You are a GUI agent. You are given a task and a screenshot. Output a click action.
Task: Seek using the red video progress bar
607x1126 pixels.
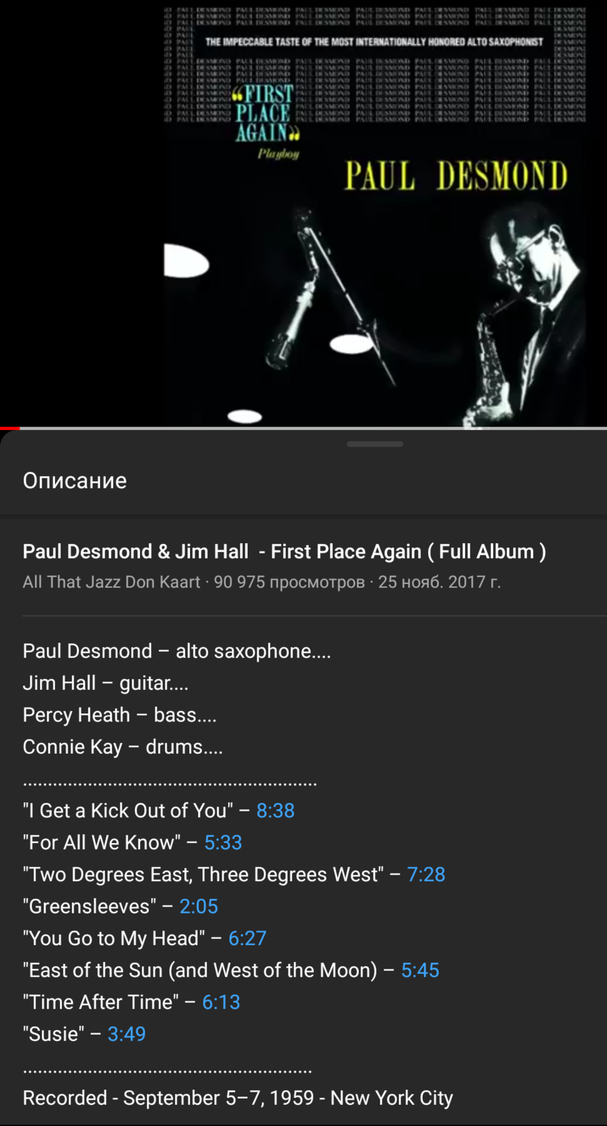click(x=303, y=428)
